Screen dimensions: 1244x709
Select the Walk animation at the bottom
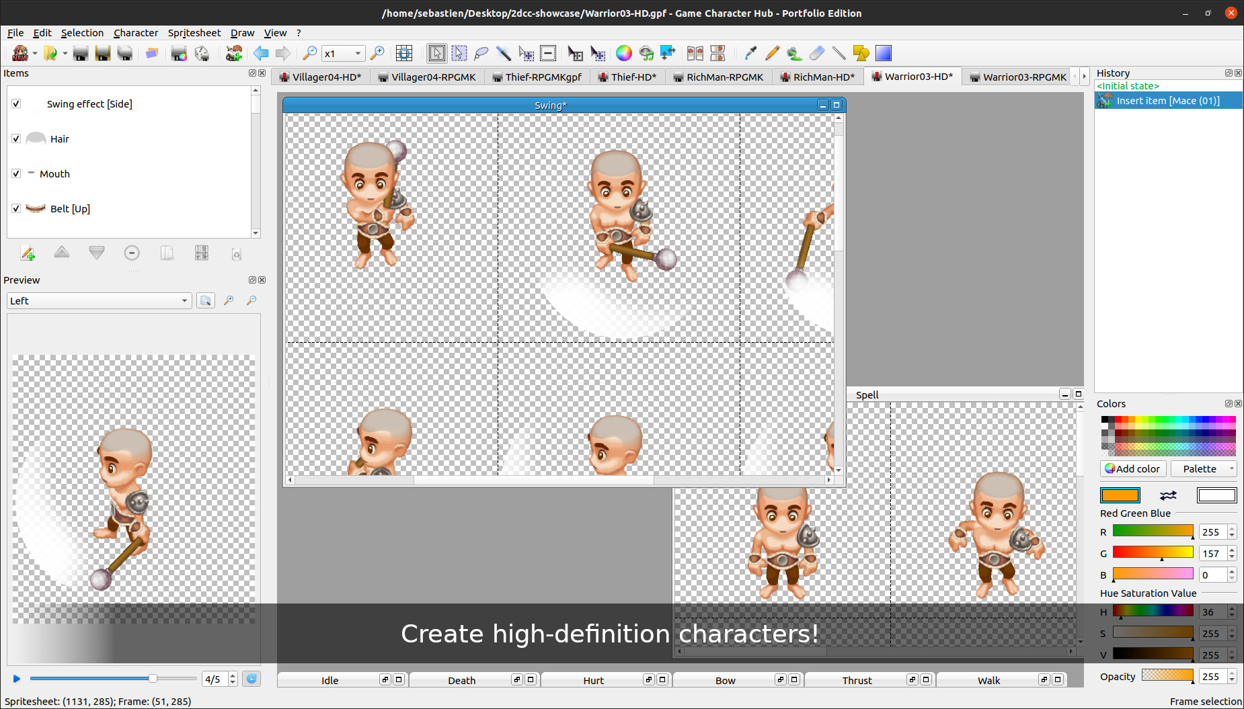coord(988,680)
